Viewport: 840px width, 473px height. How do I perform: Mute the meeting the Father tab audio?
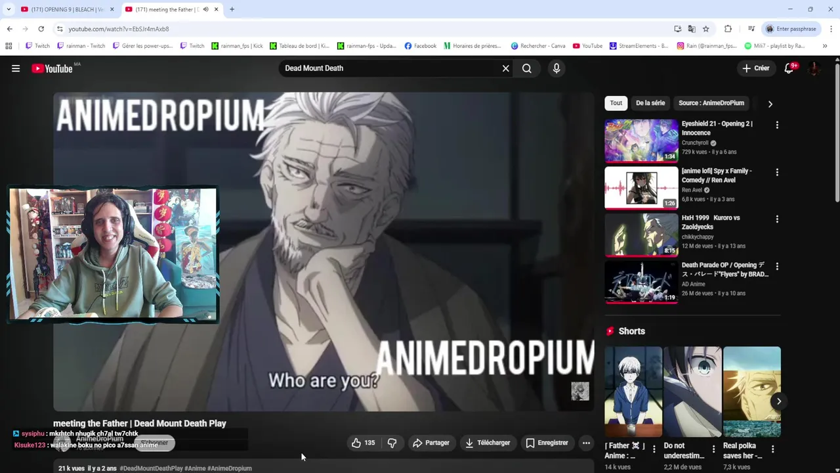pos(205,9)
